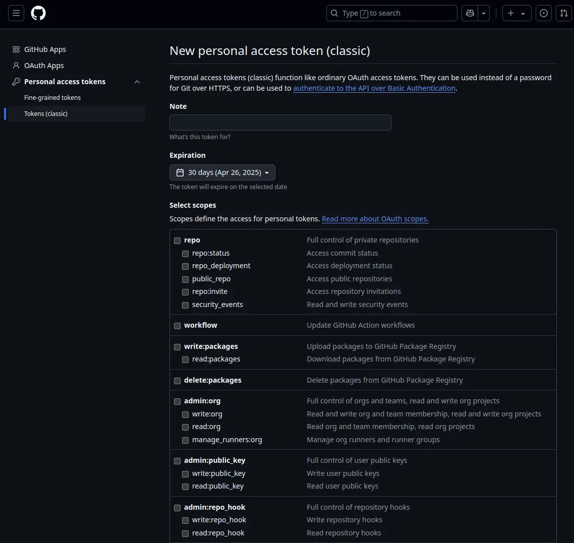The height and width of the screenshot is (543, 574).
Task: Click 'Full control of repository hooks' text
Action: click(358, 507)
